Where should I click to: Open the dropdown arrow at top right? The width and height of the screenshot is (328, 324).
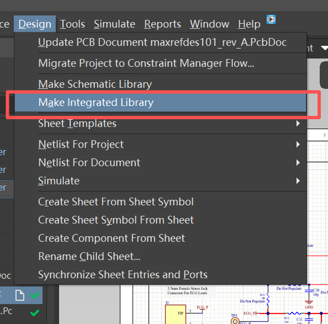[324, 48]
